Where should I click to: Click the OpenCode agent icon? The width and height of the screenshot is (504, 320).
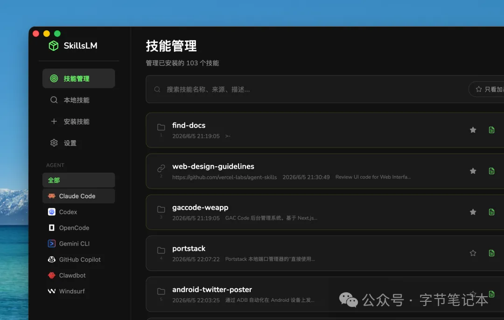tap(51, 228)
